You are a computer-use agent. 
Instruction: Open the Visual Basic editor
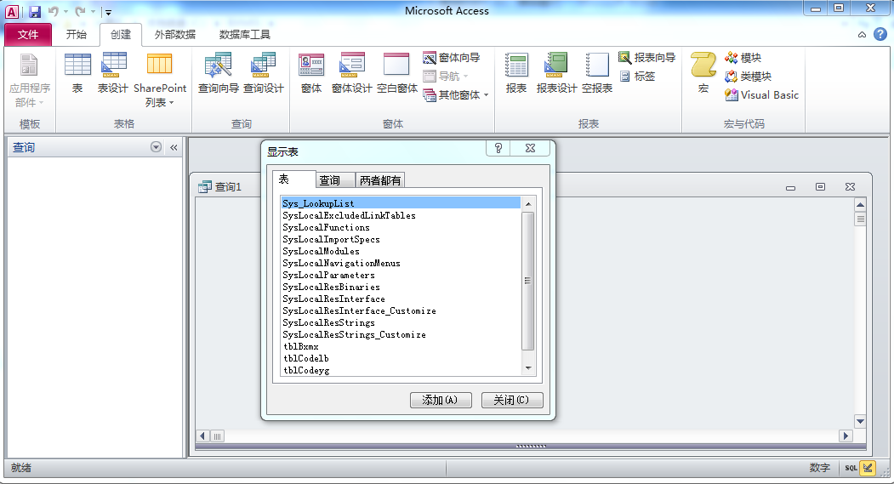click(x=761, y=95)
